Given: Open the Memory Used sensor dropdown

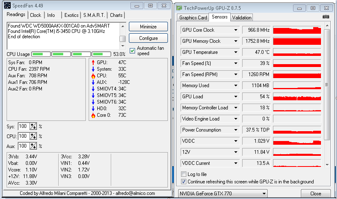Looking at the screenshot, I should [x=236, y=86].
